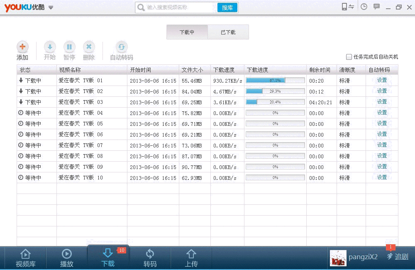Click the 删除 (delete) icon
The image size is (415, 270).
click(89, 47)
